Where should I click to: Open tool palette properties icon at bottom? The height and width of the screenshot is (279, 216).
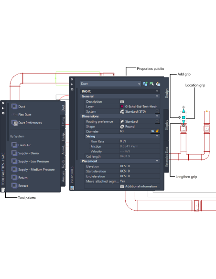(3, 190)
